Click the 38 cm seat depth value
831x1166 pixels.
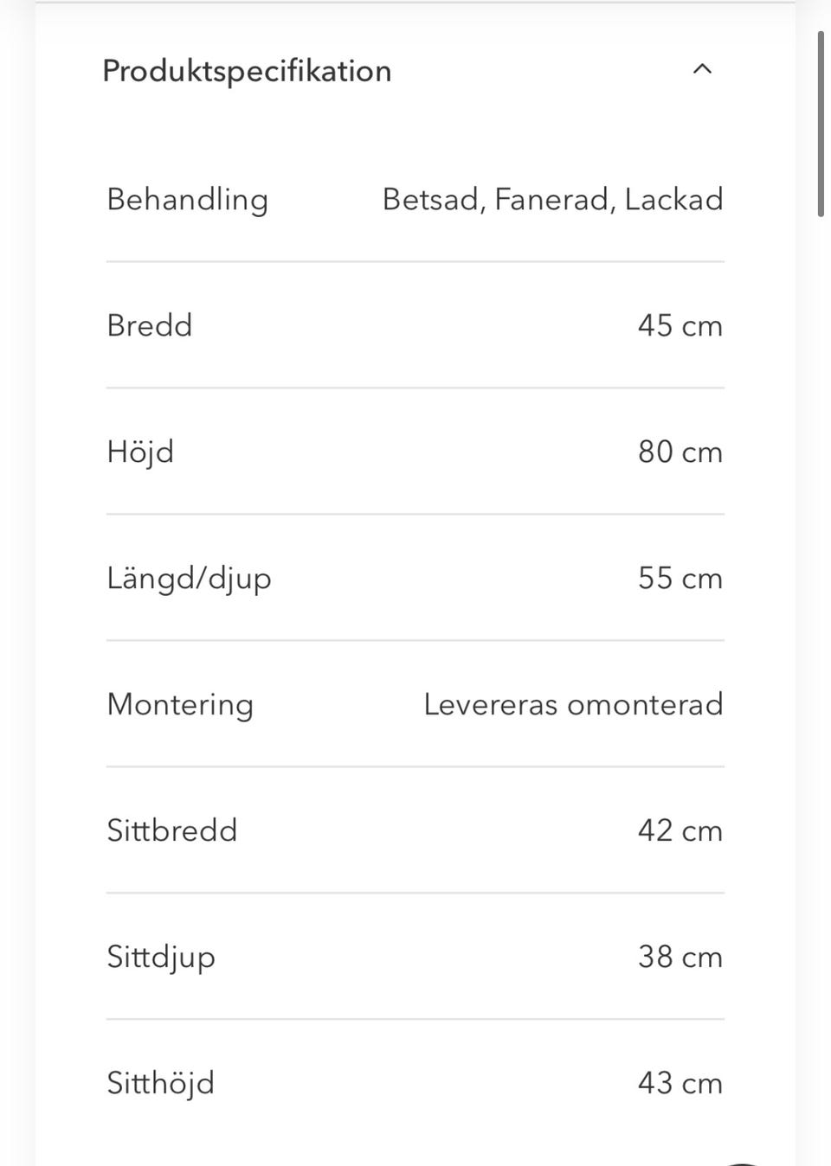[x=680, y=958]
